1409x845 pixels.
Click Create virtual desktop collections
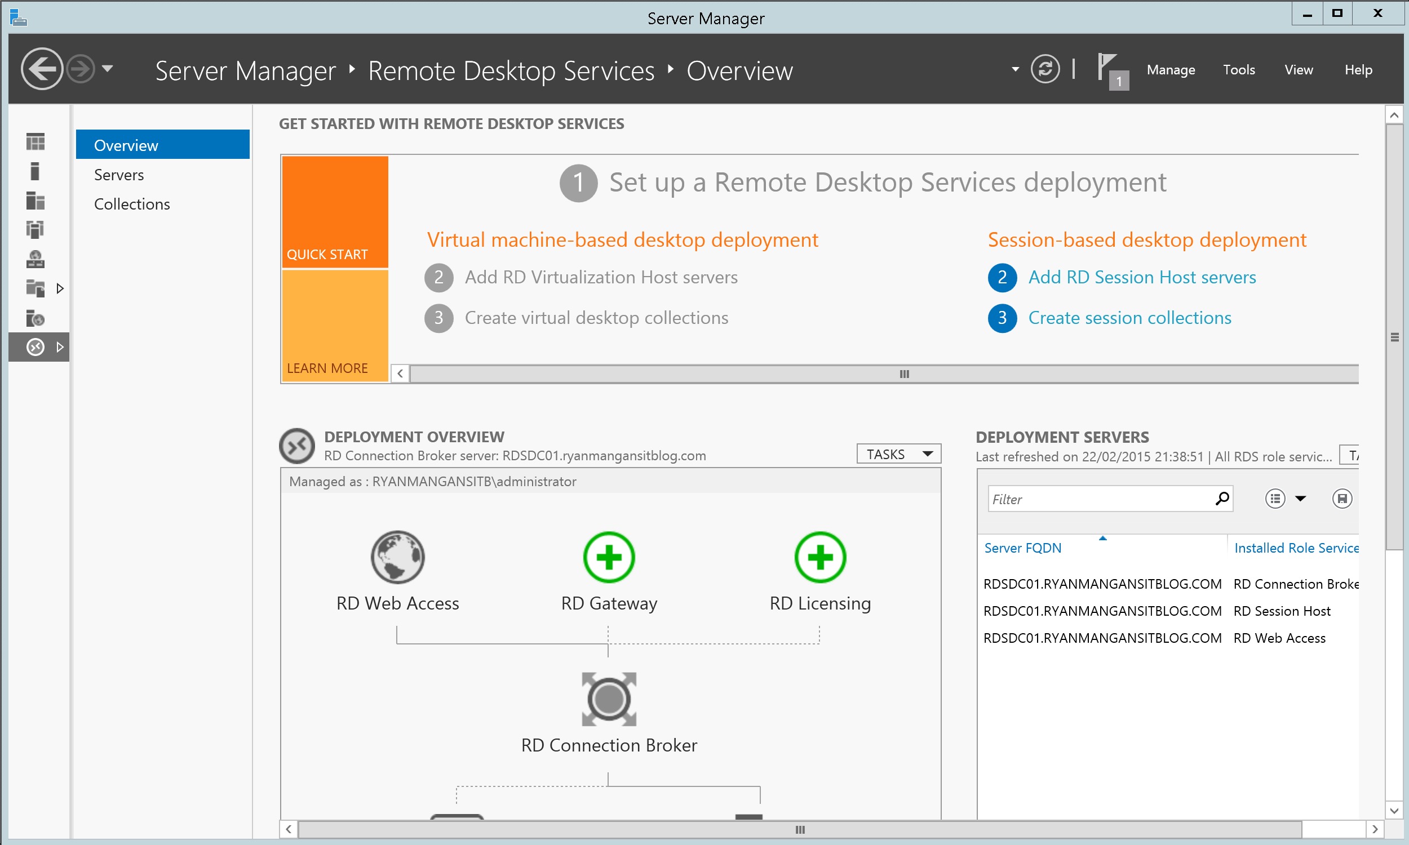tap(596, 318)
